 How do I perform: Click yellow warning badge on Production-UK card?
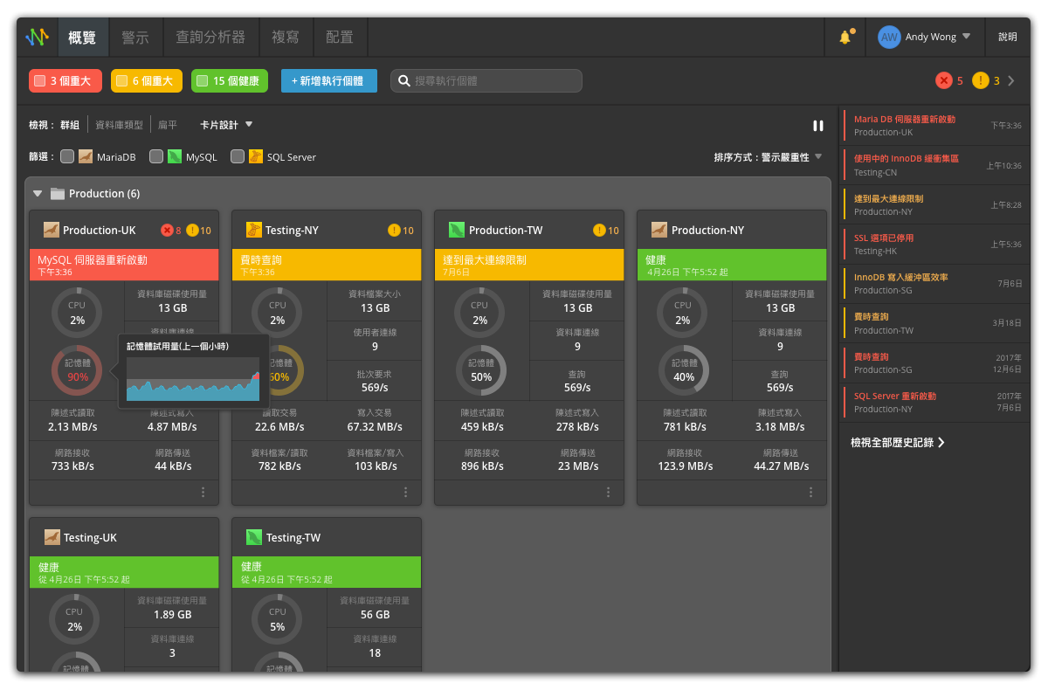click(x=192, y=231)
